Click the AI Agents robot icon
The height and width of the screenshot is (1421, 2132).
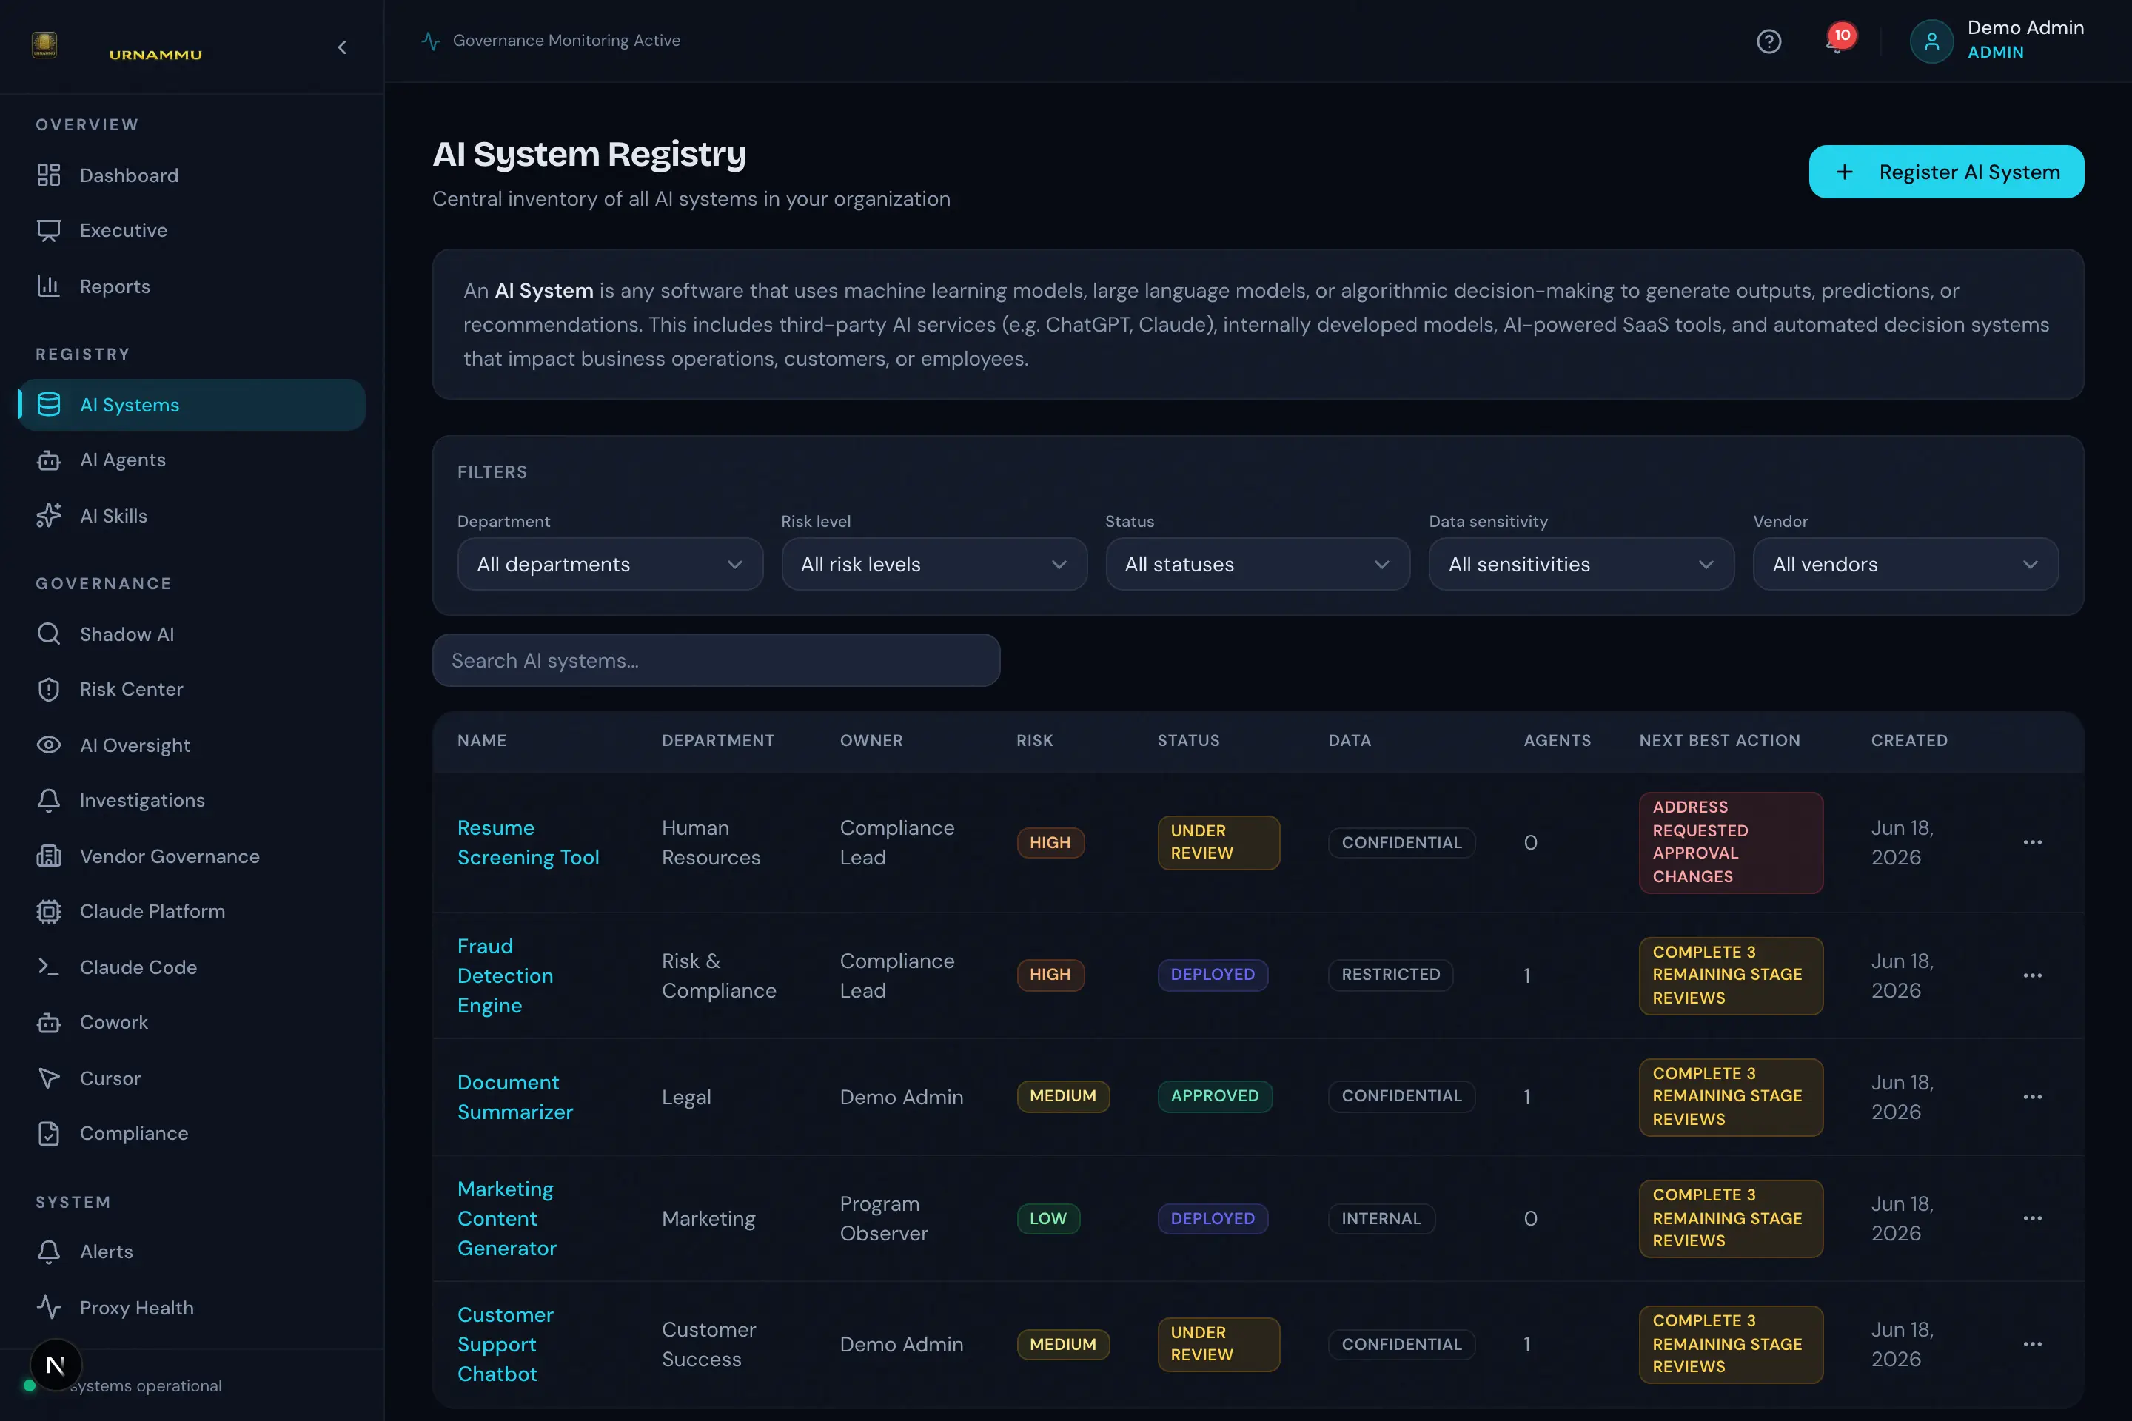tap(49, 460)
